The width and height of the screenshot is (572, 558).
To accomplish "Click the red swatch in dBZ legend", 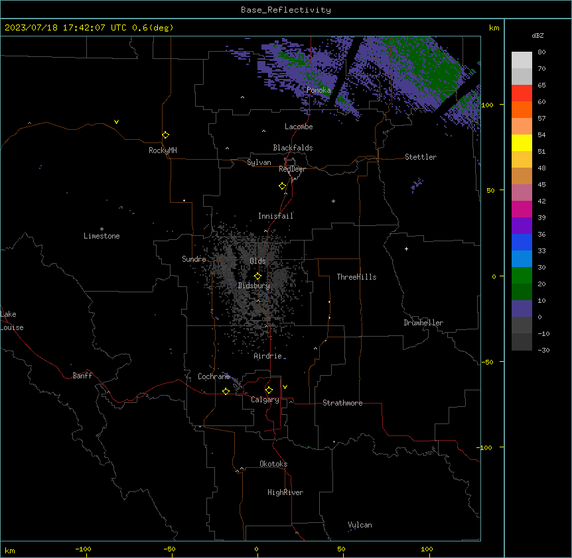I will tap(522, 93).
